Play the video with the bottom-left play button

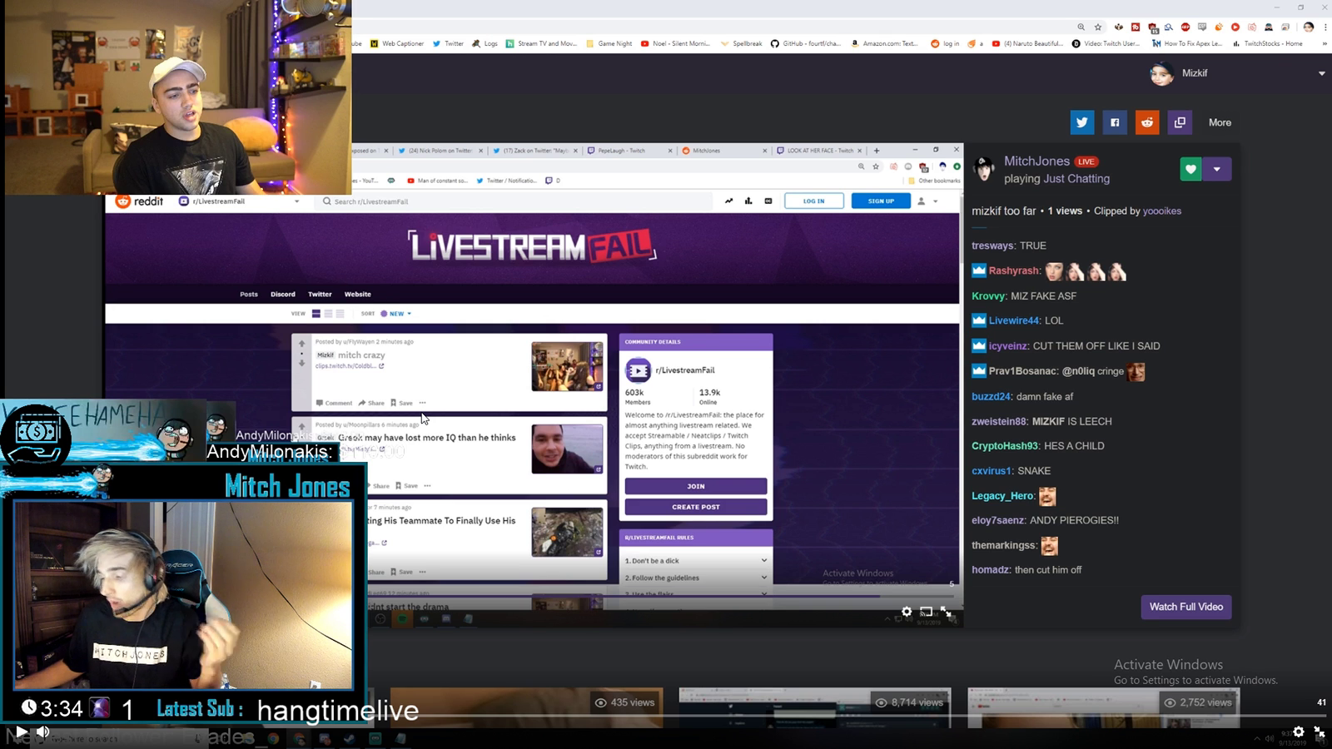pyautogui.click(x=22, y=732)
